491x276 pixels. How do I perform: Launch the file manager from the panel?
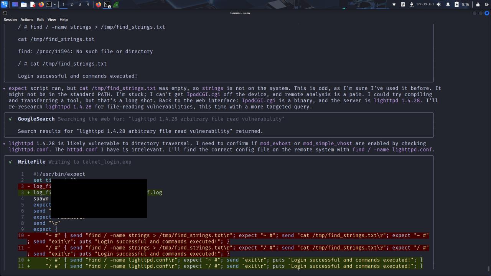(x=24, y=5)
